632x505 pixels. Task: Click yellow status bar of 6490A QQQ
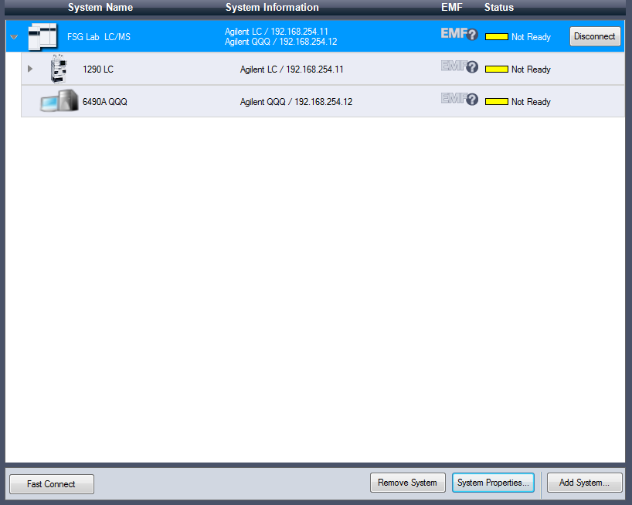(496, 102)
